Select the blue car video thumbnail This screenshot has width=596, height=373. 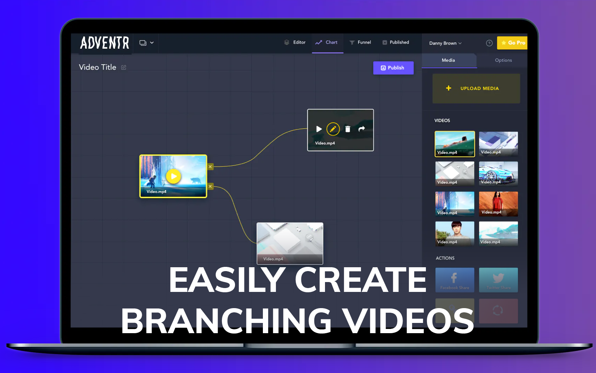[x=498, y=173]
